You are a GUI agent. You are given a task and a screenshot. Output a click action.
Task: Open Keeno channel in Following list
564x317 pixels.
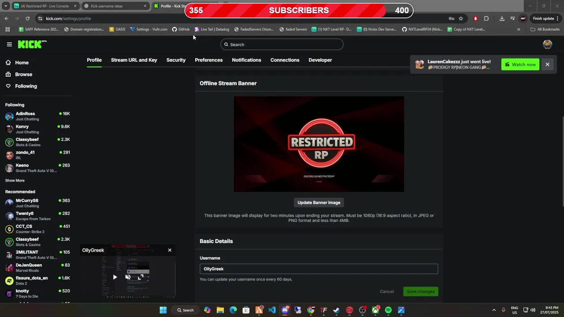coord(37,168)
